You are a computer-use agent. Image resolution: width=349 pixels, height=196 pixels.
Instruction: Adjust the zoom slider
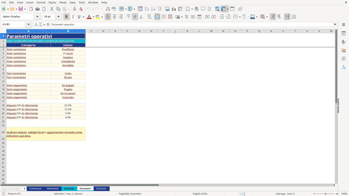pyautogui.click(x=325, y=194)
